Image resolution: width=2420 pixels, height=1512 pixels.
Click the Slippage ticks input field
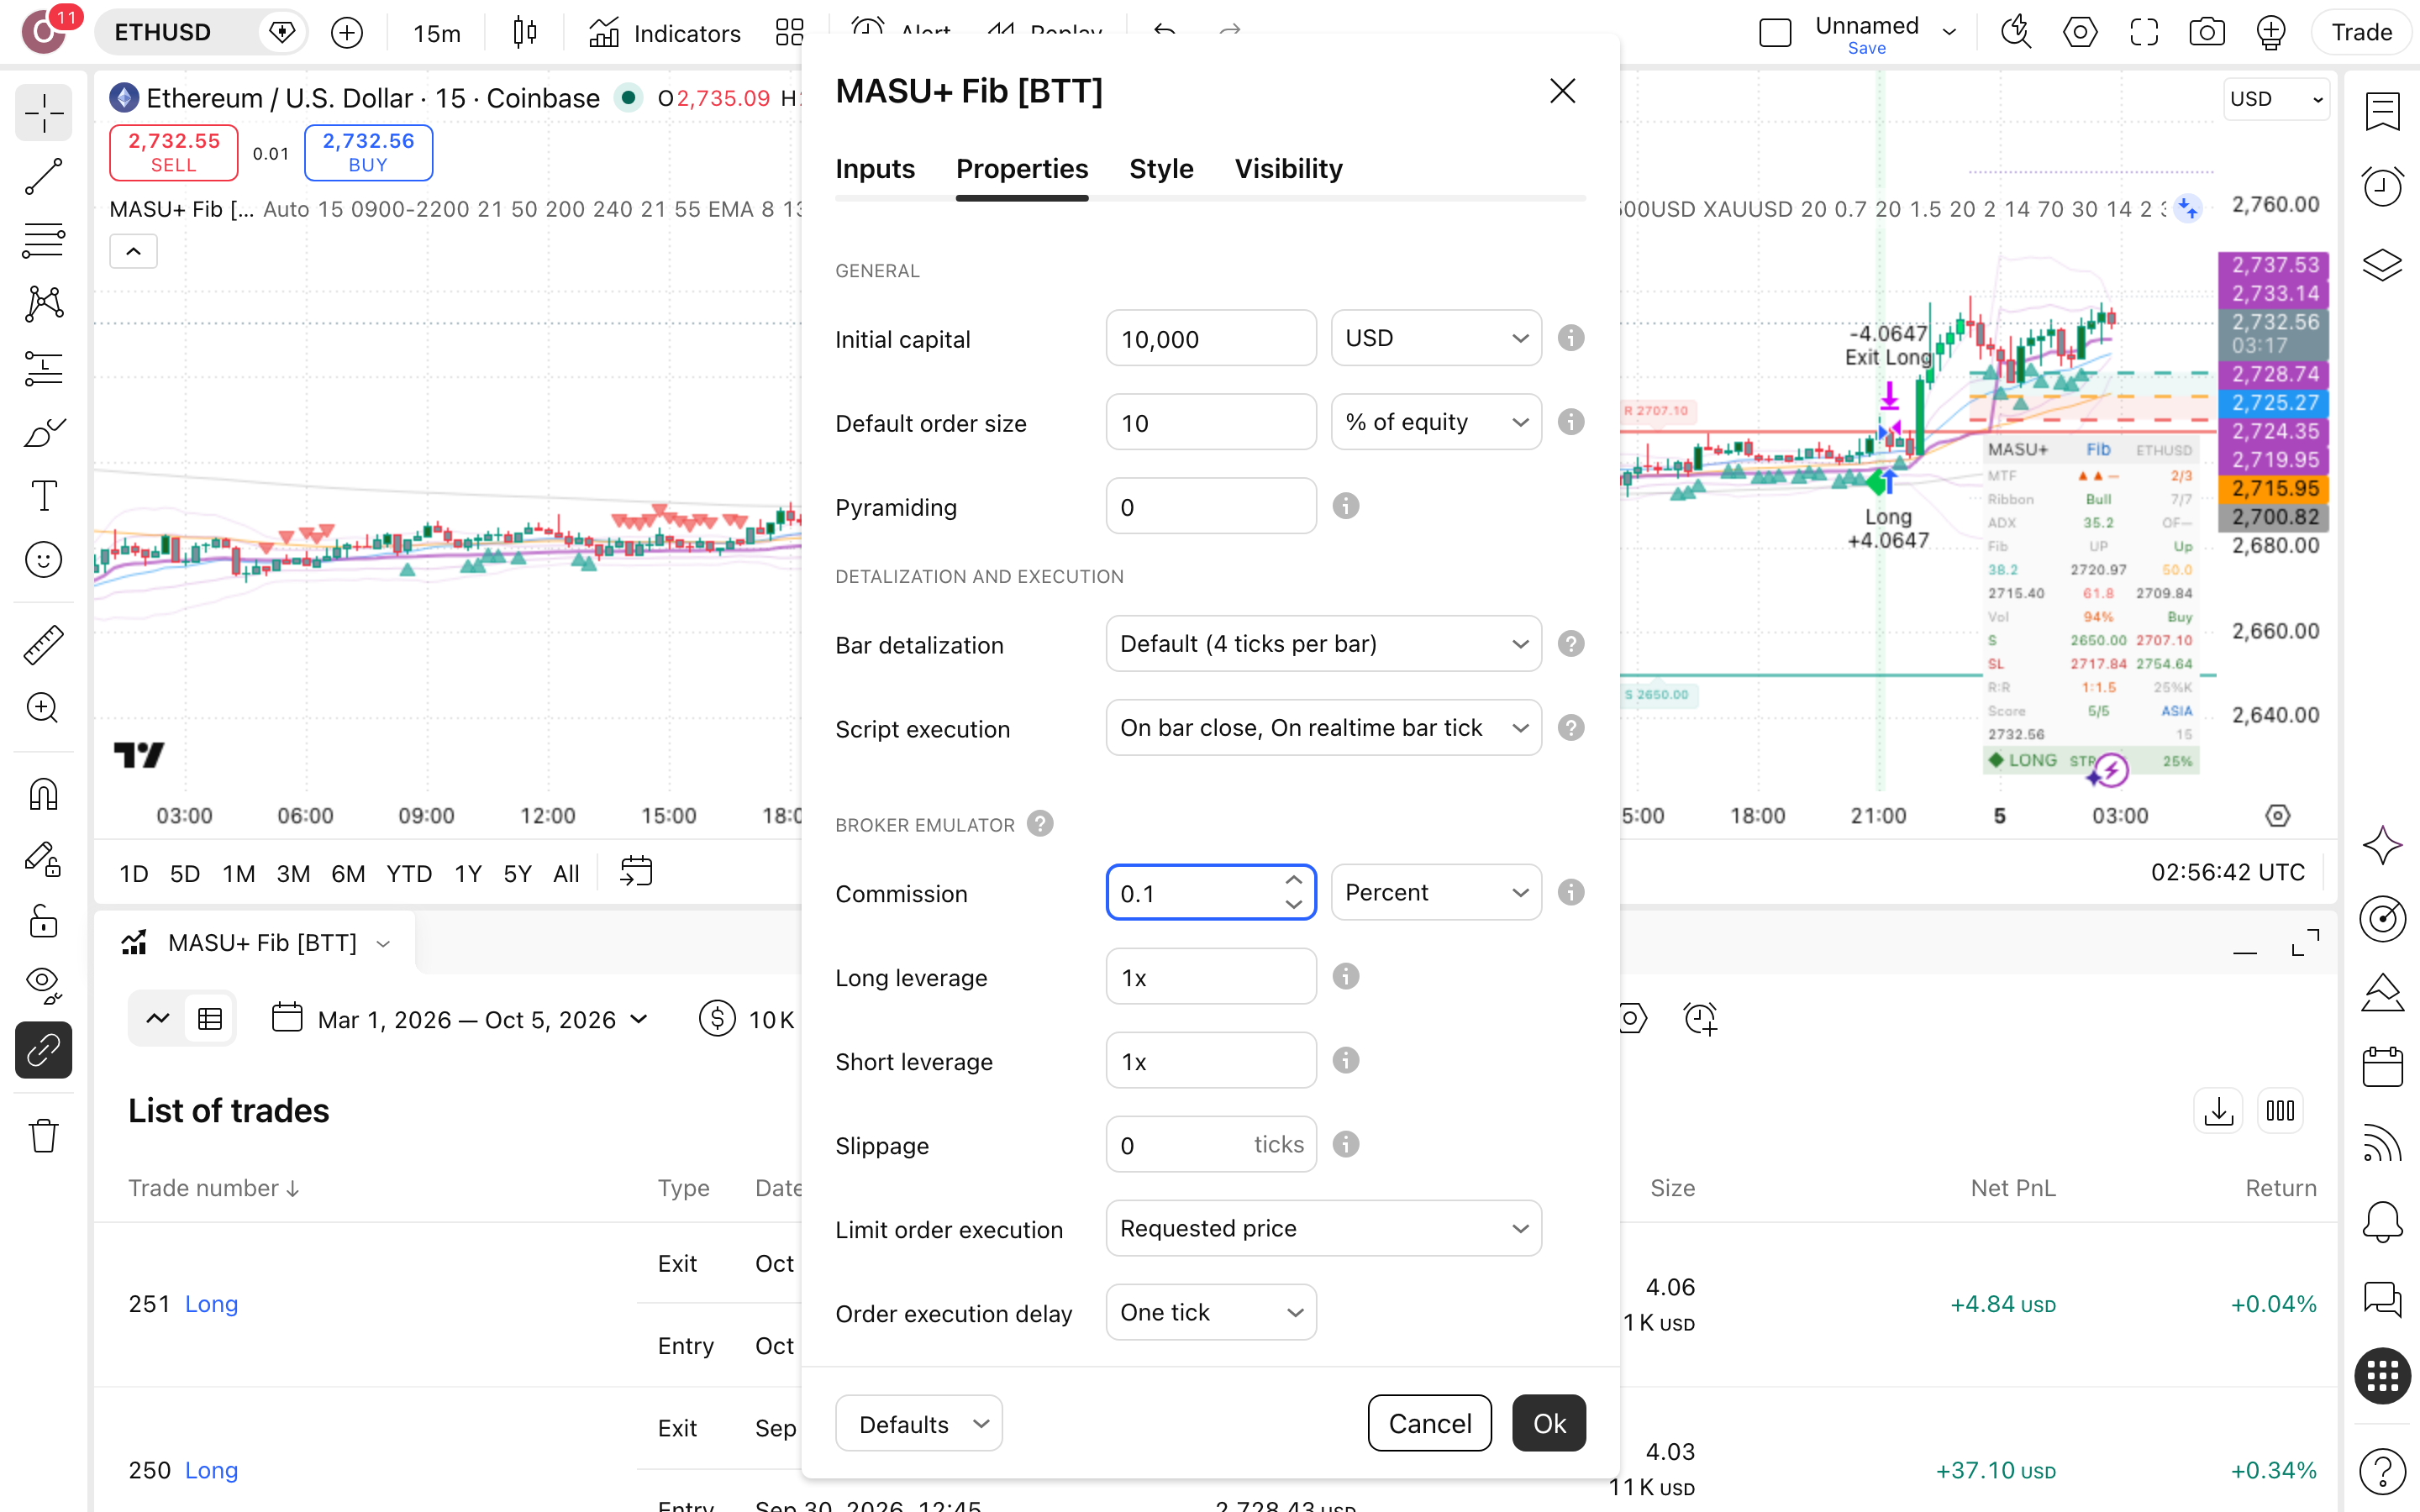click(x=1211, y=1144)
